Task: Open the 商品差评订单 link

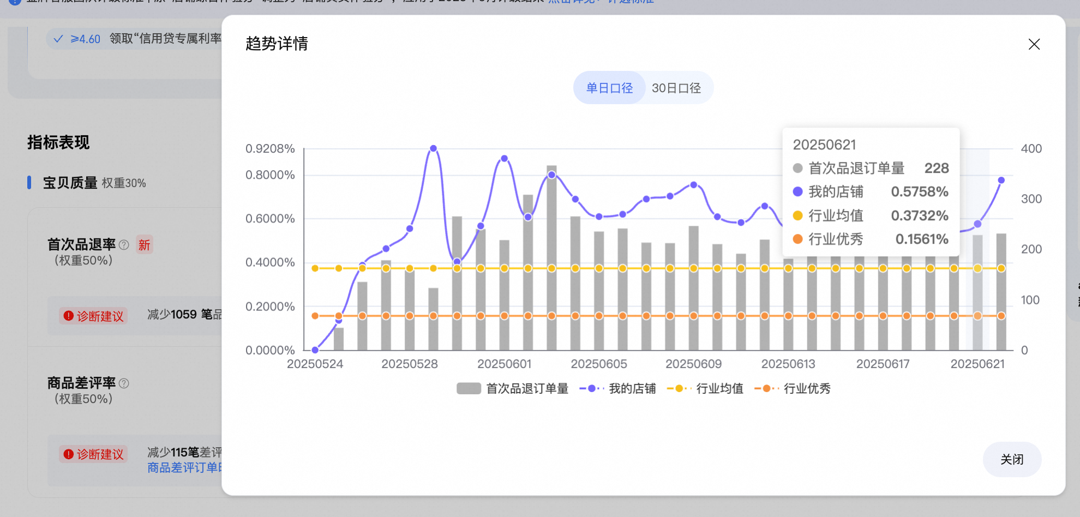Action: tap(184, 468)
